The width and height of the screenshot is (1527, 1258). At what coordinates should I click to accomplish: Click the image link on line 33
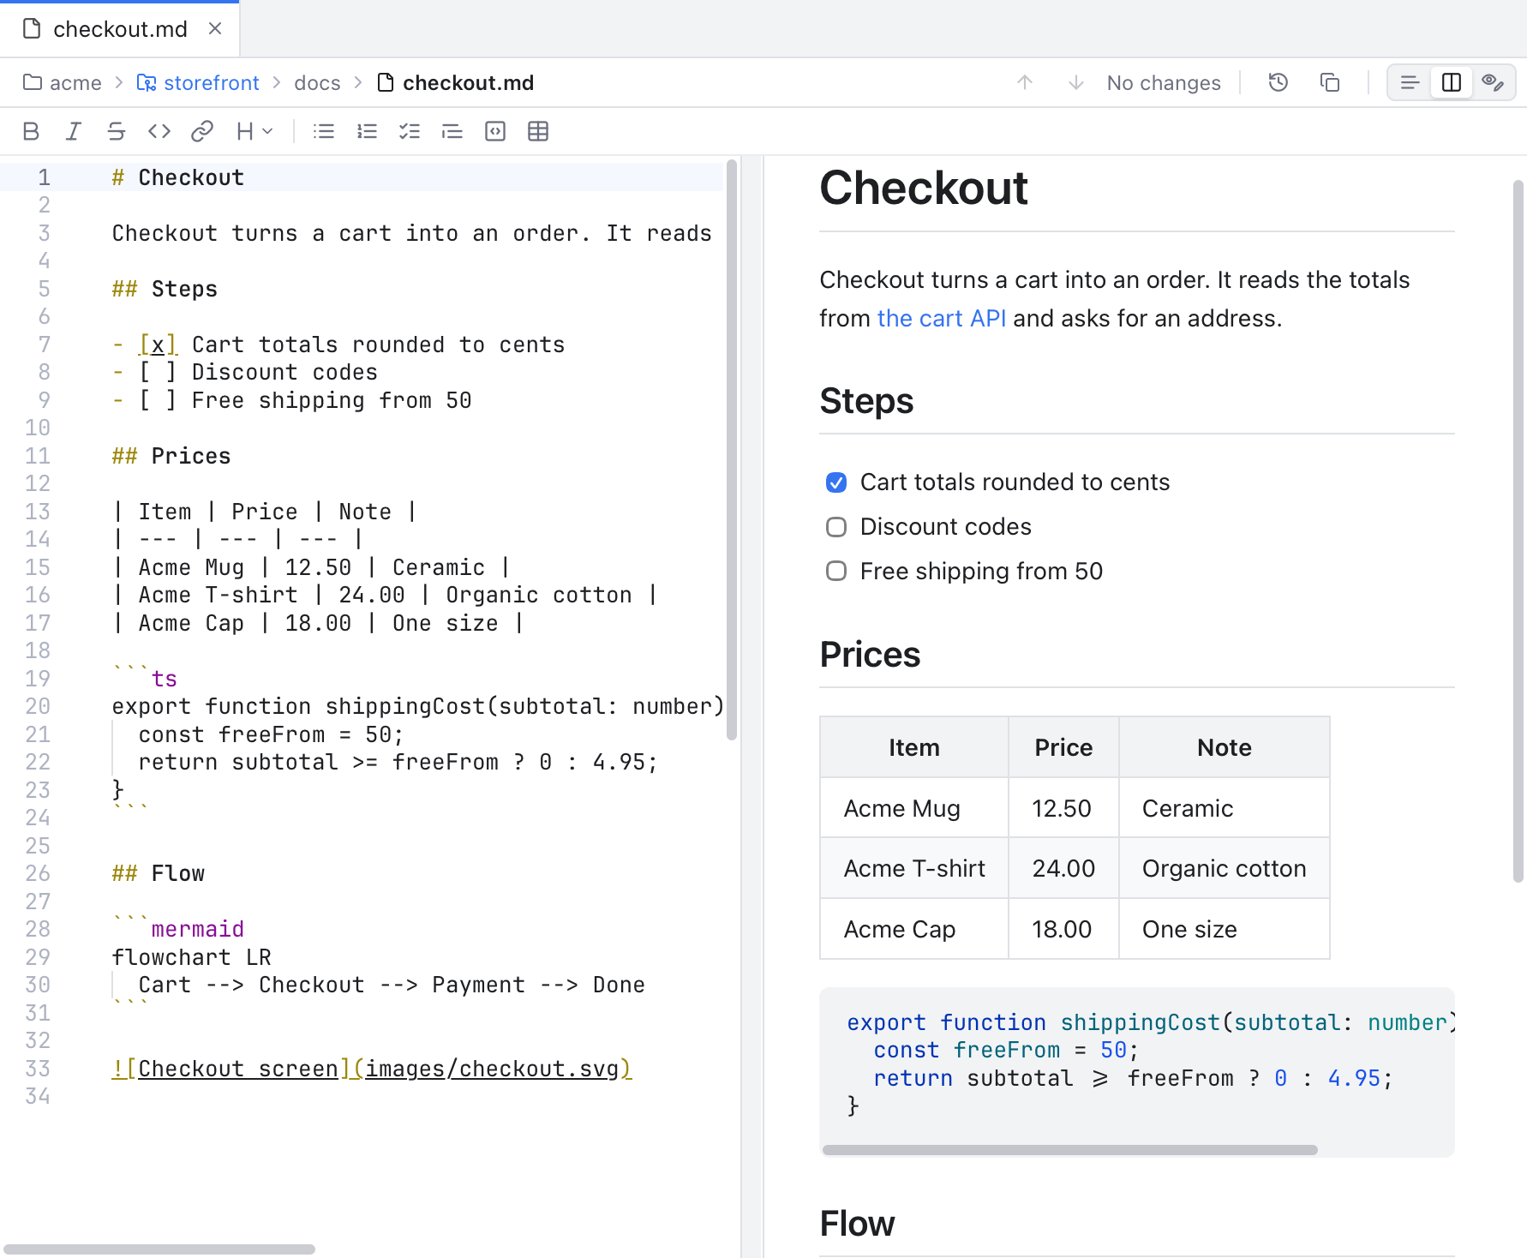pos(372,1069)
